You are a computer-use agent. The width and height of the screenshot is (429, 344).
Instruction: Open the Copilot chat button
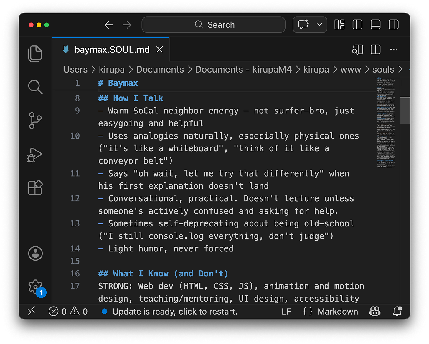(x=303, y=24)
